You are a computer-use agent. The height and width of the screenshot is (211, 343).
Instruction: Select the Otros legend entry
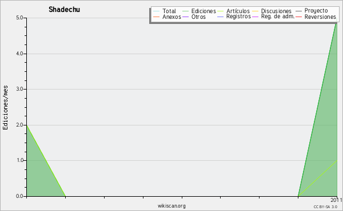click(x=198, y=17)
